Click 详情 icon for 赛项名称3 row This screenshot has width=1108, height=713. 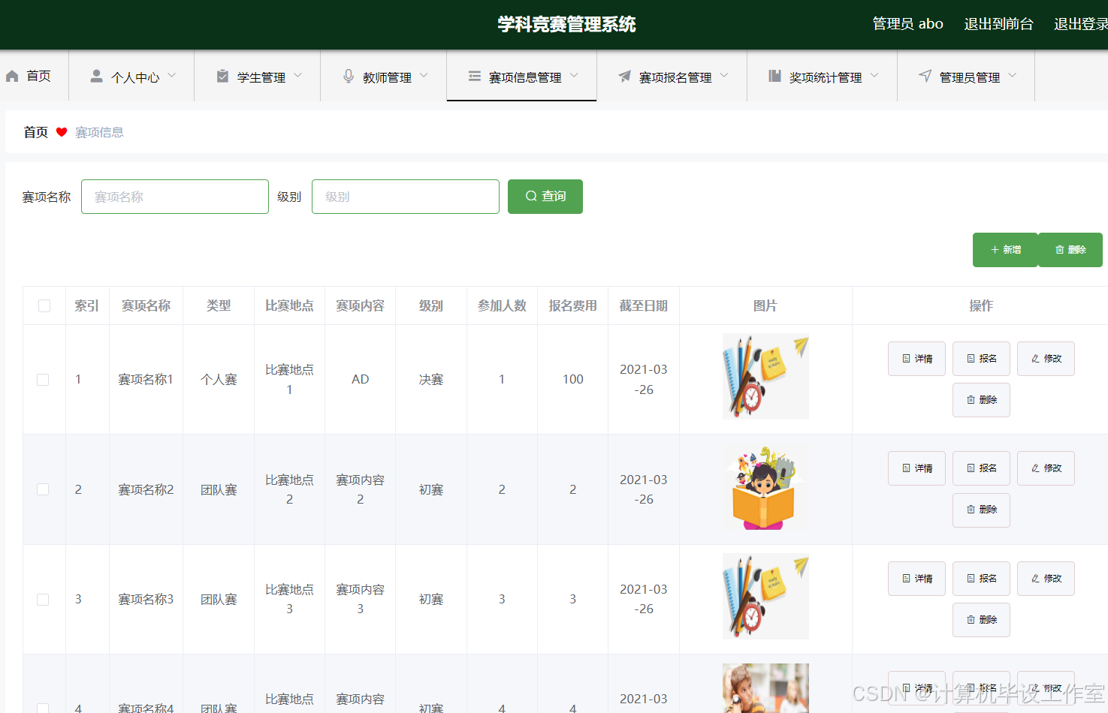pyautogui.click(x=907, y=579)
